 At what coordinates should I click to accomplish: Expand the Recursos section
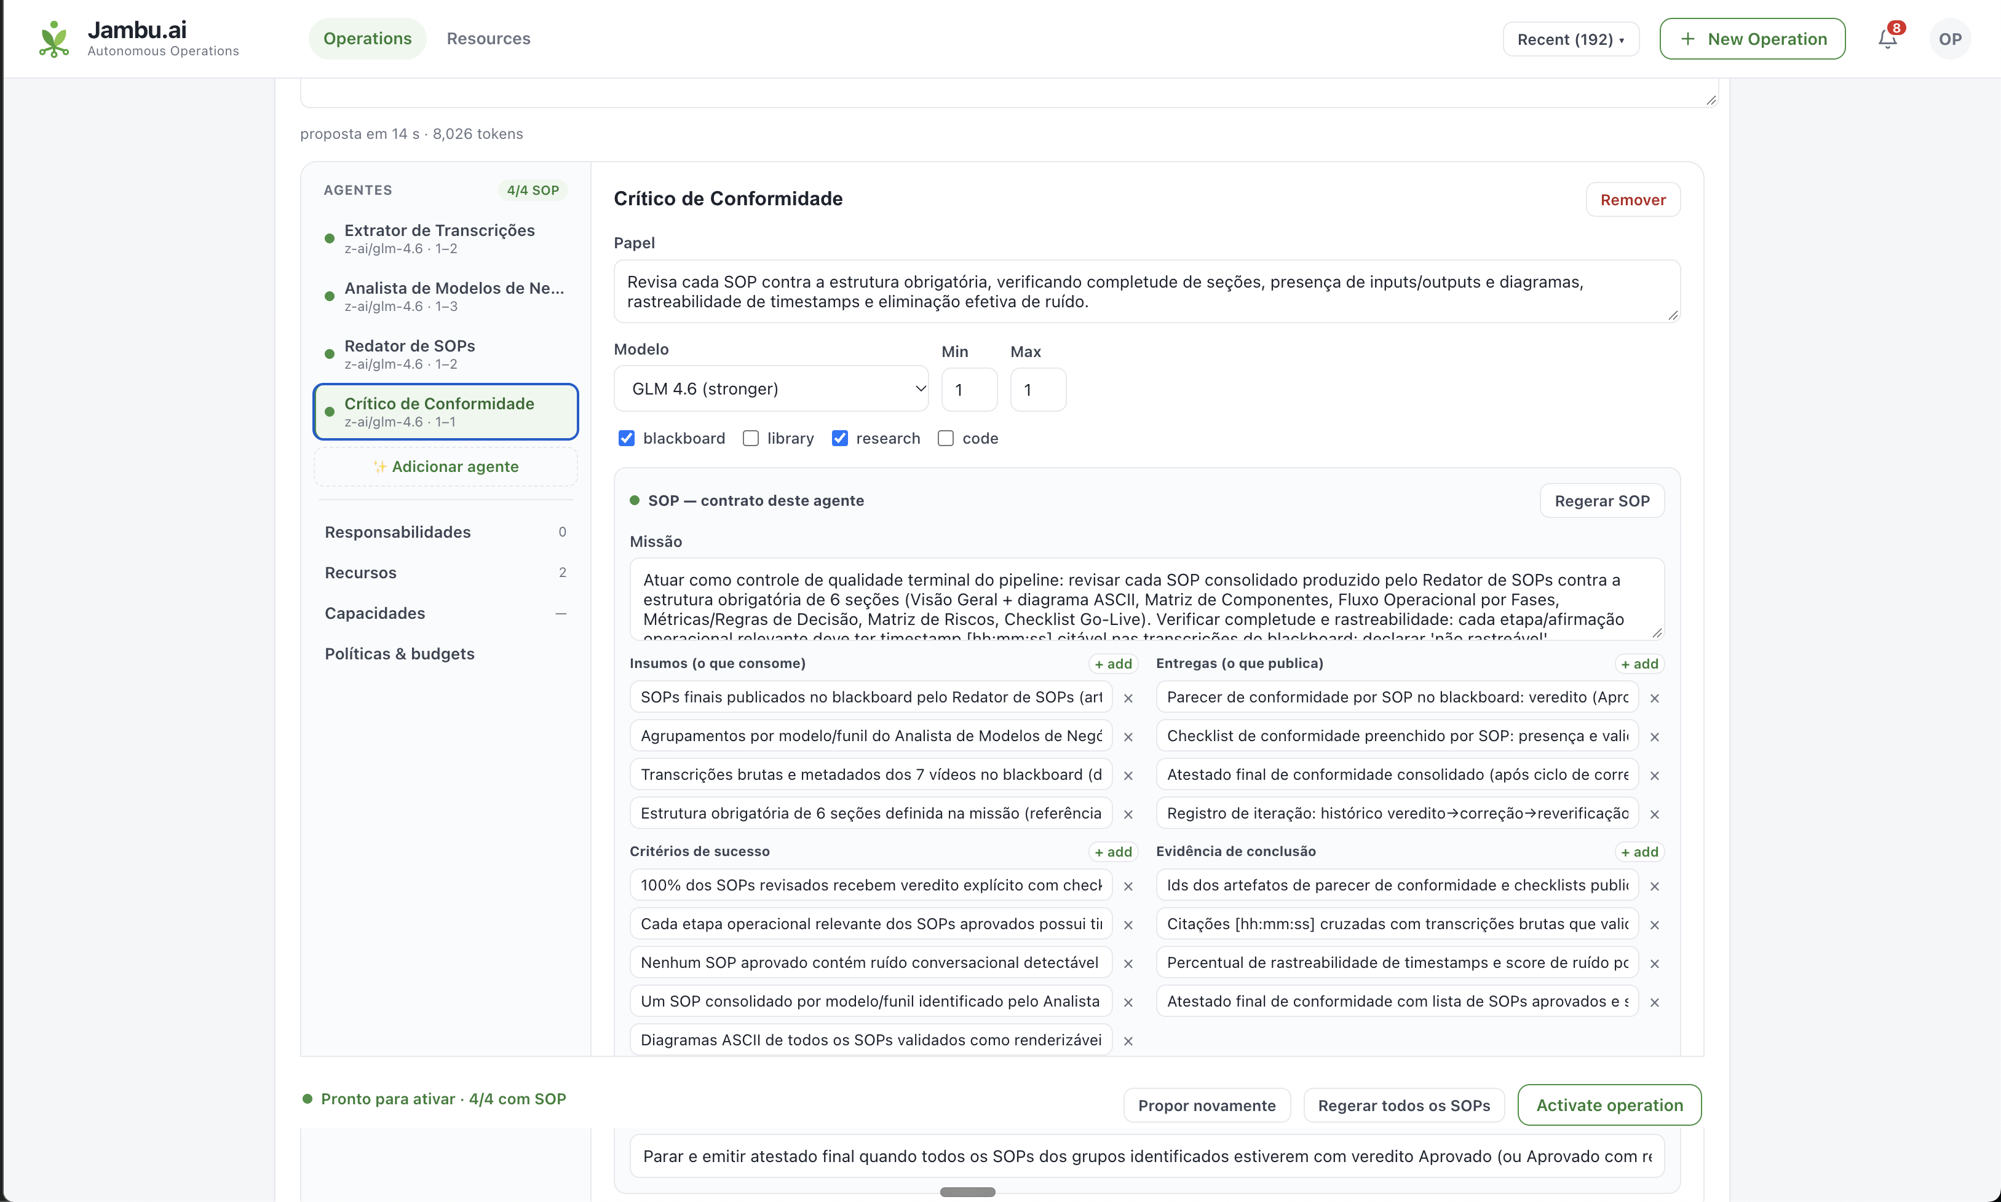(445, 573)
